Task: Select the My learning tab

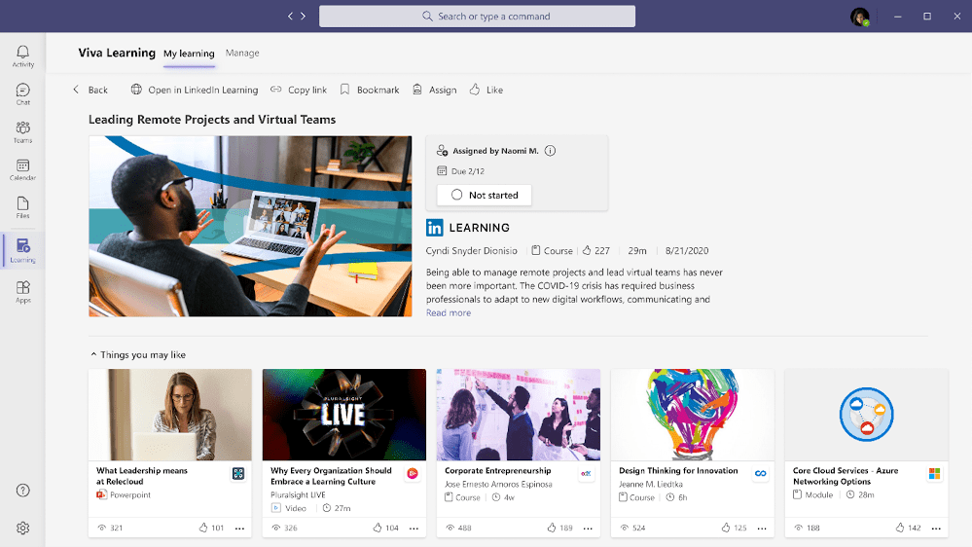Action: pyautogui.click(x=189, y=54)
